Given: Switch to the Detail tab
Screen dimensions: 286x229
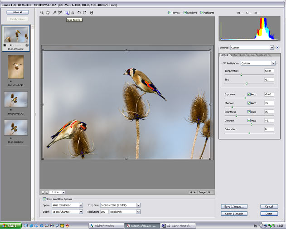Looking at the screenshot, I should (234, 55).
